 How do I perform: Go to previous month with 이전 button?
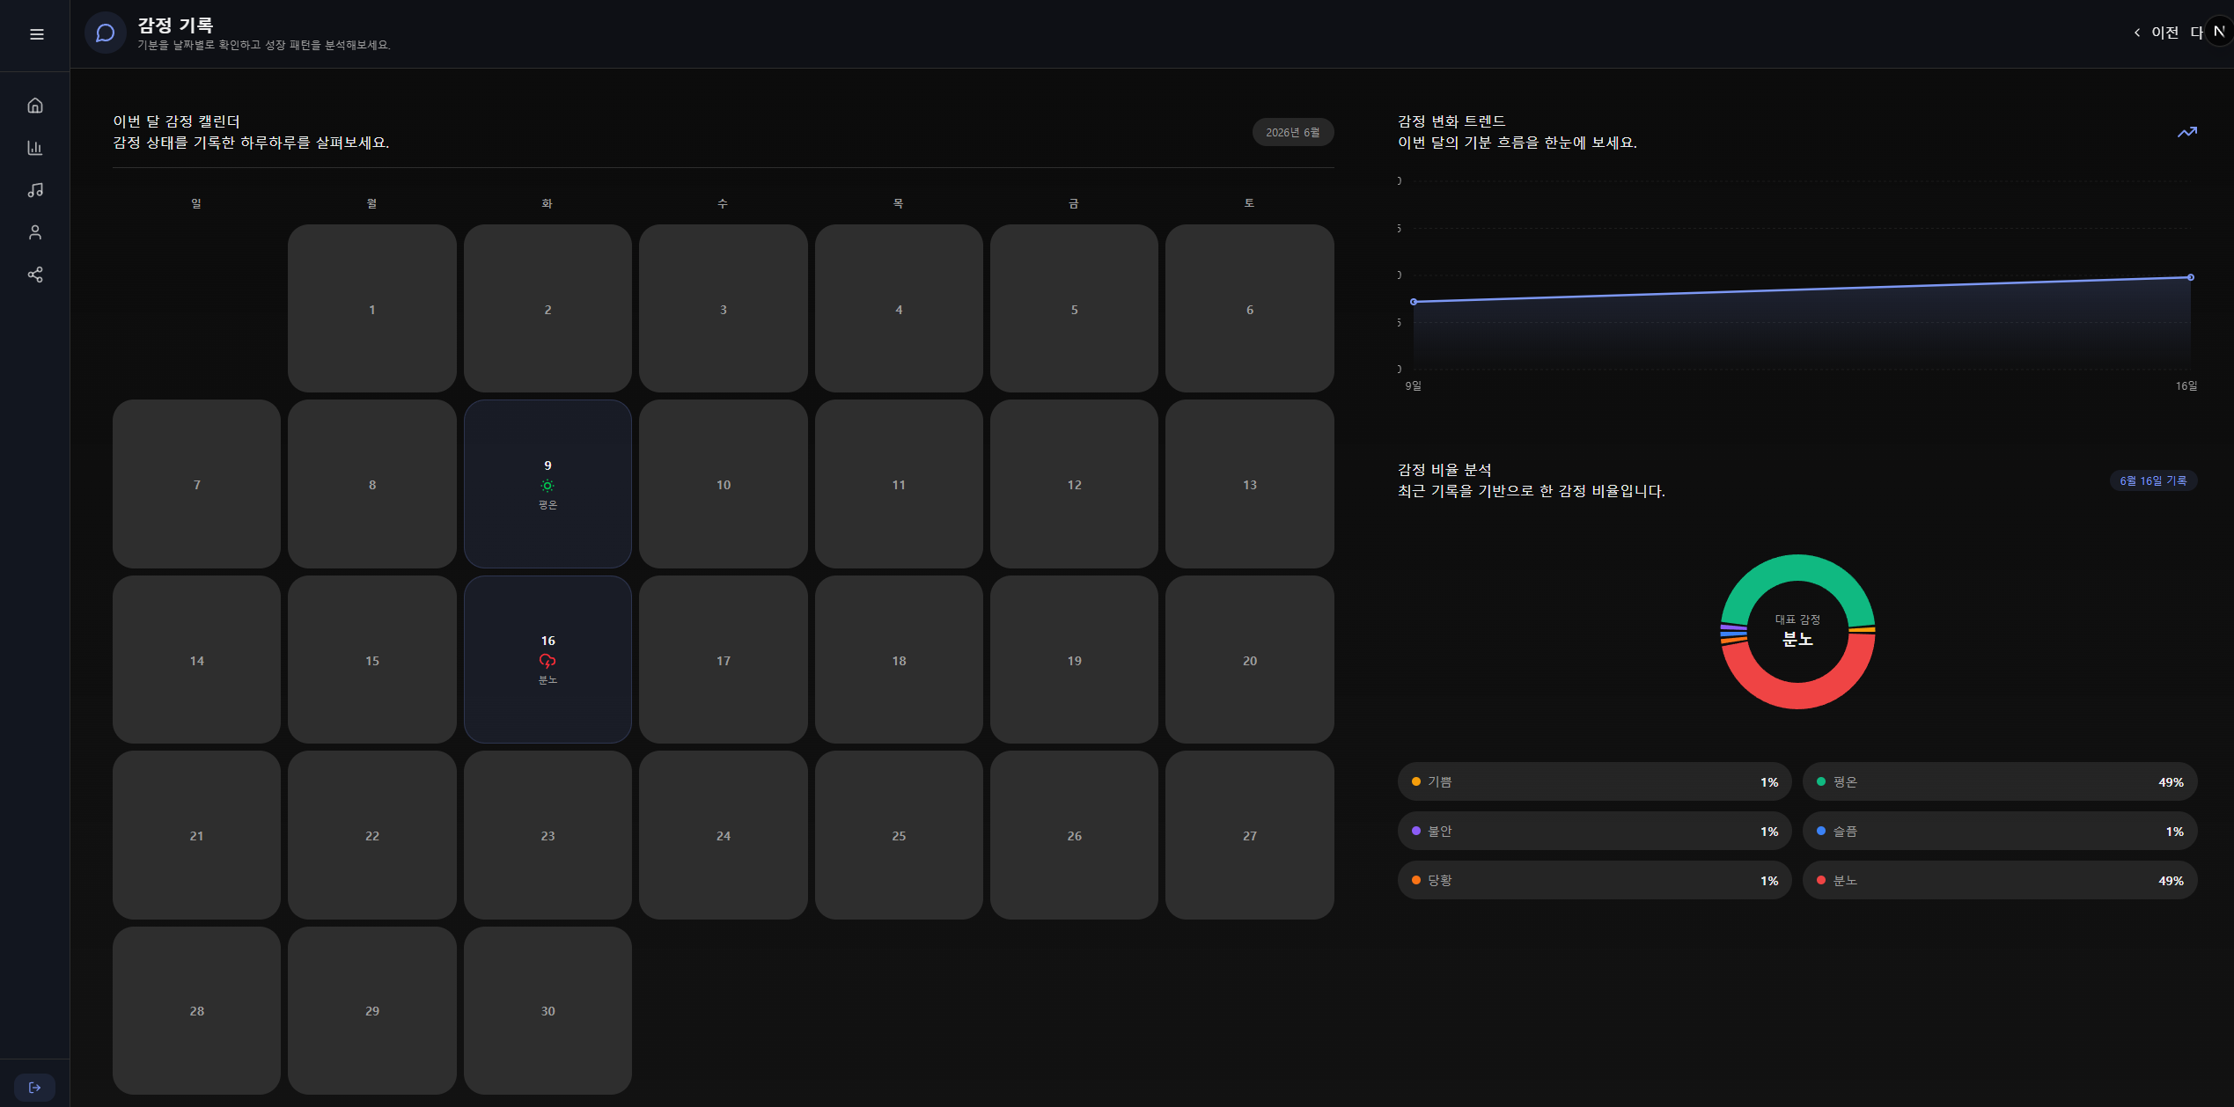pos(2157,33)
